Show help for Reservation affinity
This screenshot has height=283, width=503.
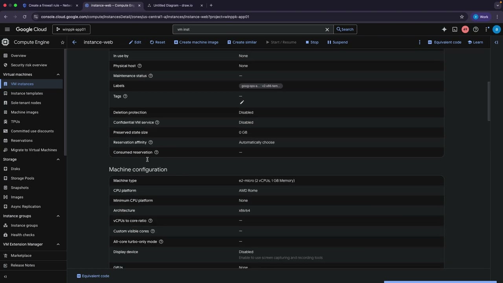151,143
